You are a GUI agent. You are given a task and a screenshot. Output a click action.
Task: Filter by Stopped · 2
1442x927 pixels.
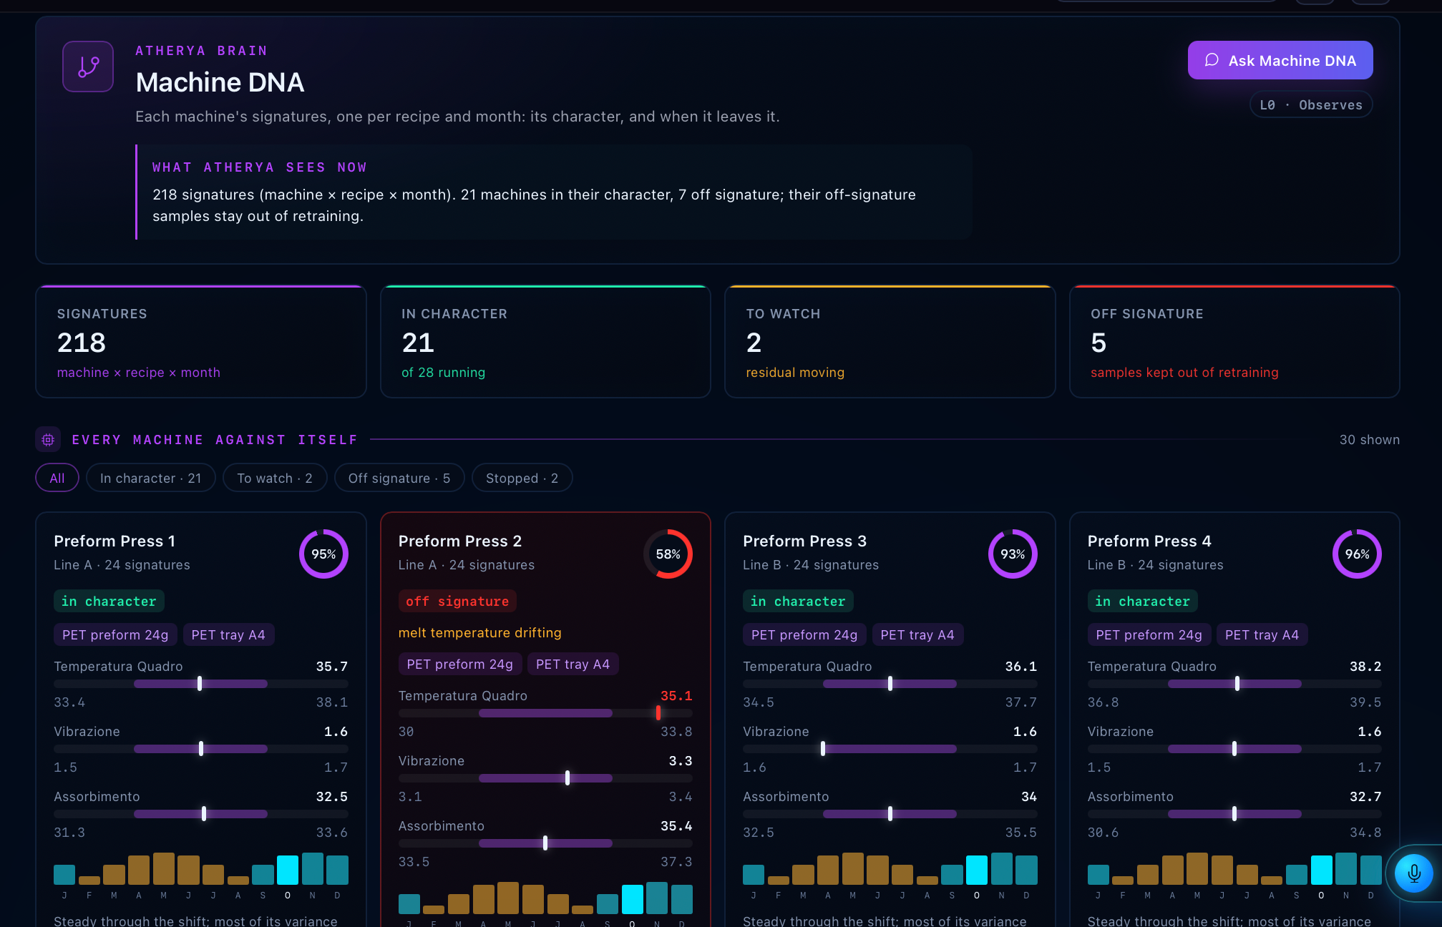click(x=522, y=478)
